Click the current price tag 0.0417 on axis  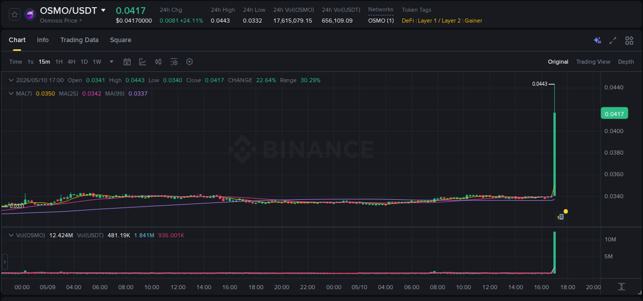614,114
